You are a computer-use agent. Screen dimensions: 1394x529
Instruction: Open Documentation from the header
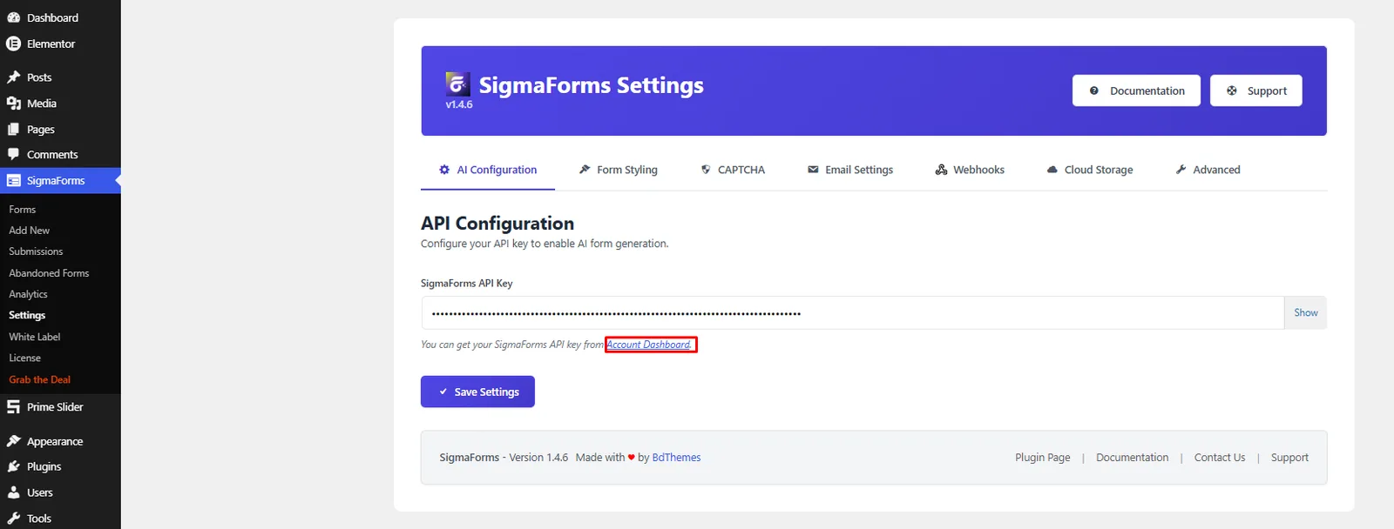[1136, 90]
